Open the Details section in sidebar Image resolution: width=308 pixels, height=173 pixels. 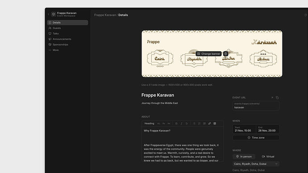tap(67, 23)
